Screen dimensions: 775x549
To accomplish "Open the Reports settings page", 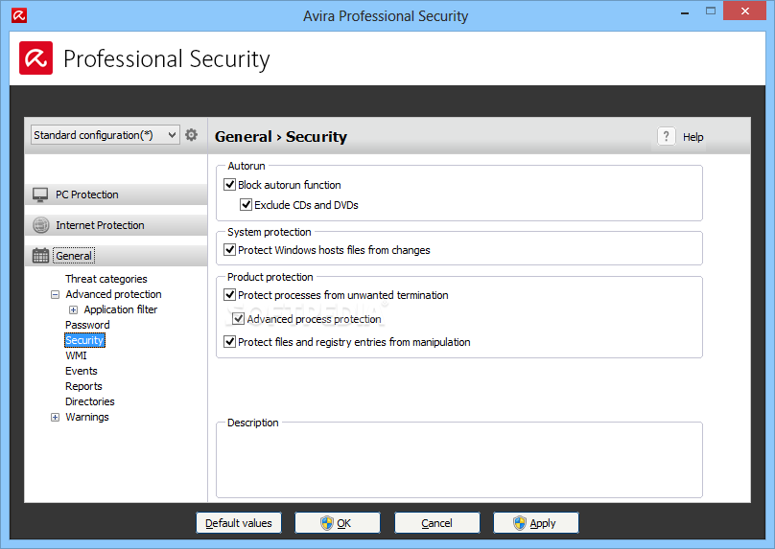I will point(83,386).
